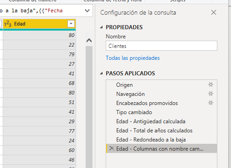The height and width of the screenshot is (168, 231).
Task: Select the Edad column header
Action: pos(39,24)
